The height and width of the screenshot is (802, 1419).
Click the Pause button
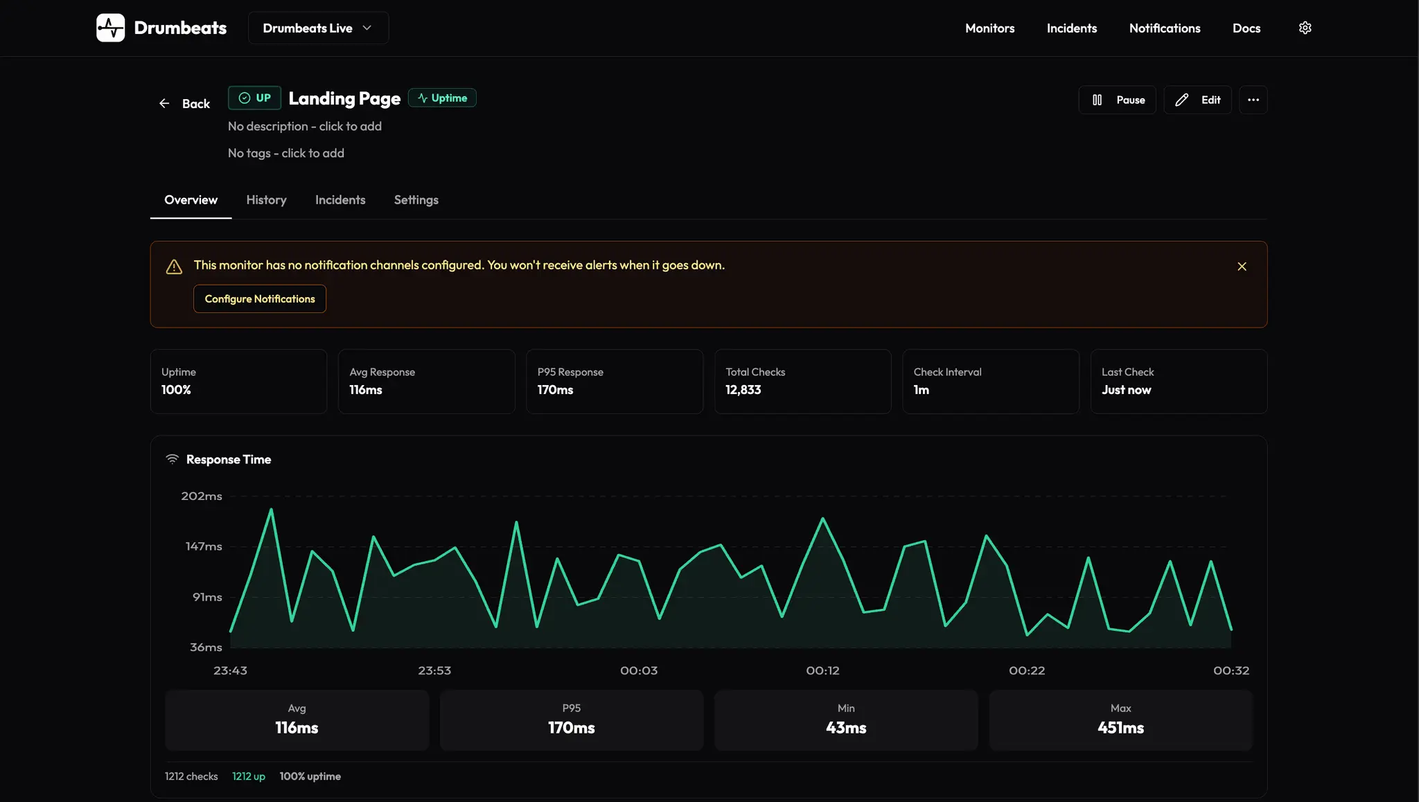coord(1117,100)
